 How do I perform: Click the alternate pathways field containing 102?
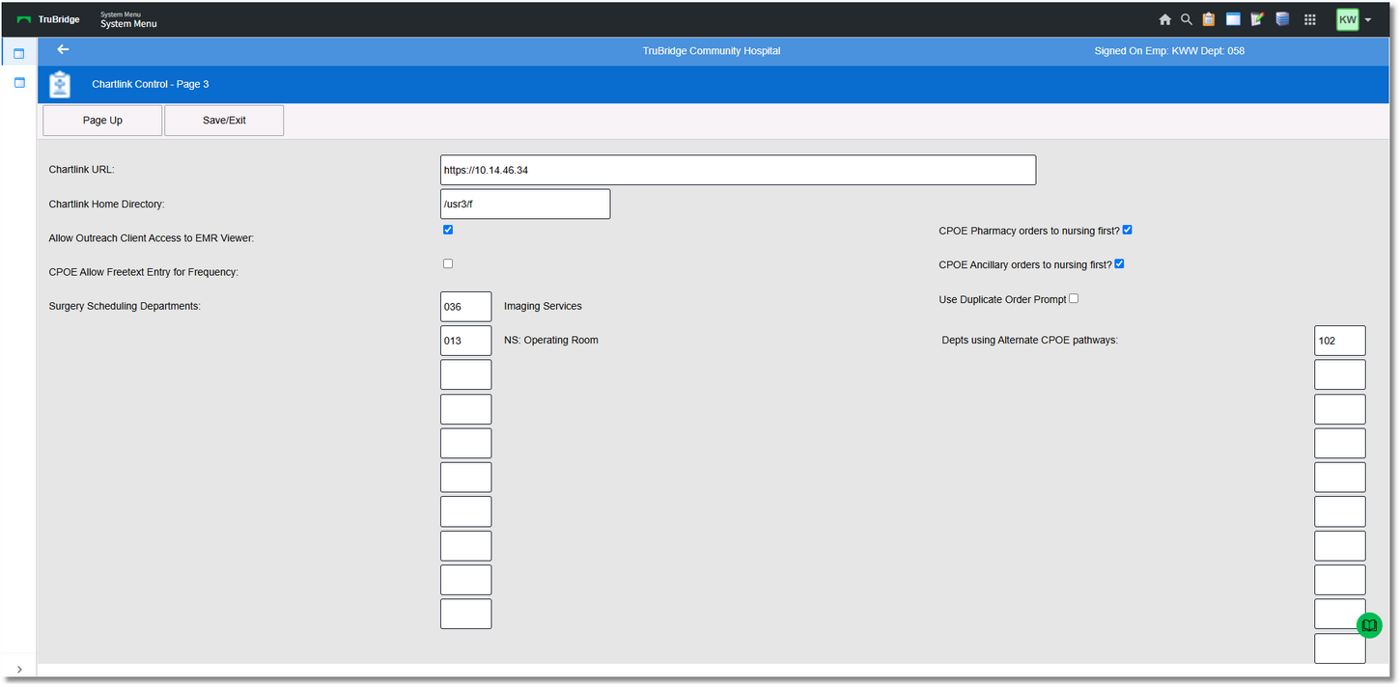(x=1340, y=341)
